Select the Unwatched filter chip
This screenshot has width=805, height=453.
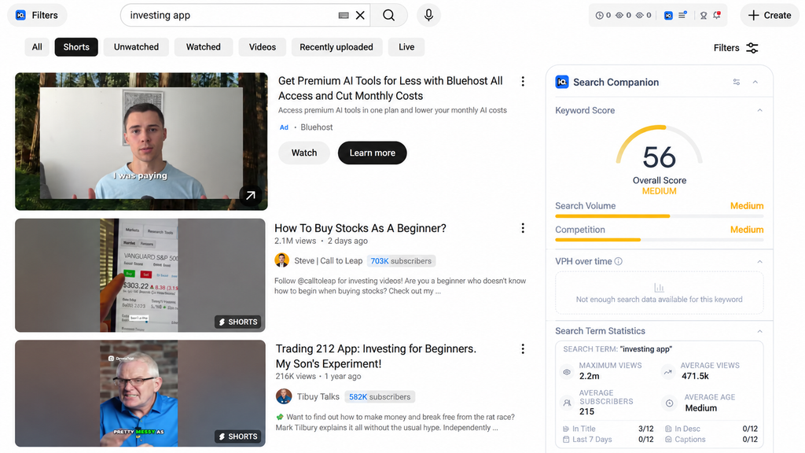coord(136,46)
